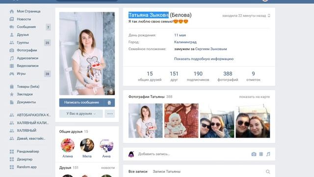Click your avatar in the post box
The image size is (314, 177).
pos(131,154)
